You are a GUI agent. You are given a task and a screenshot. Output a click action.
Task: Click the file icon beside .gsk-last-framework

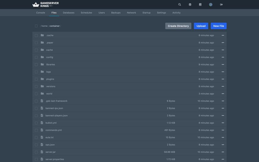click(x=42, y=101)
